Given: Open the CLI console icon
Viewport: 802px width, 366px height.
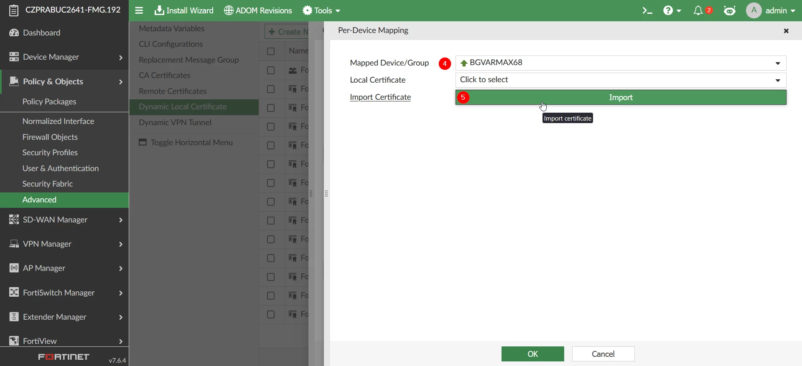Looking at the screenshot, I should [647, 10].
